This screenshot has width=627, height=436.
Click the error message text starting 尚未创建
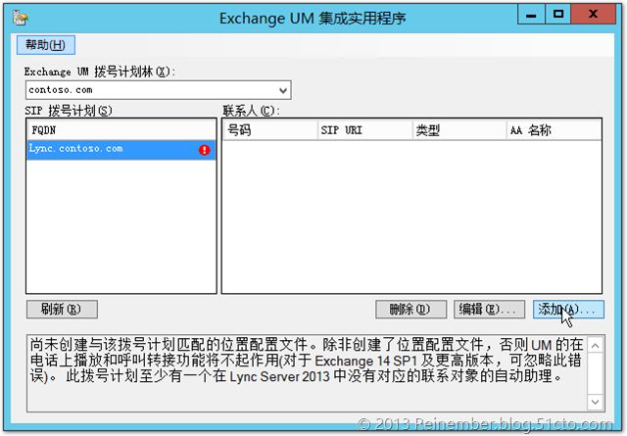pyautogui.click(x=307, y=360)
